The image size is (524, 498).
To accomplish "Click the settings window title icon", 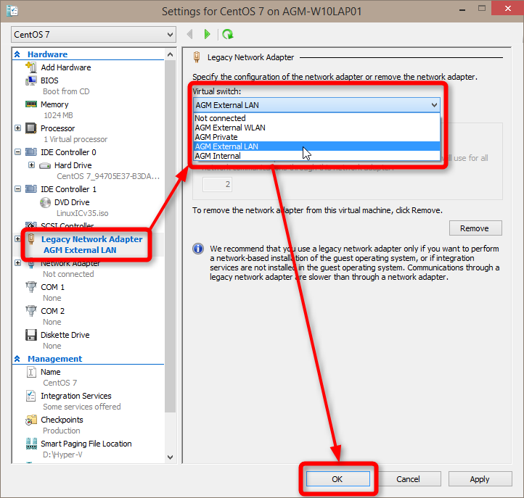I will [12, 11].
